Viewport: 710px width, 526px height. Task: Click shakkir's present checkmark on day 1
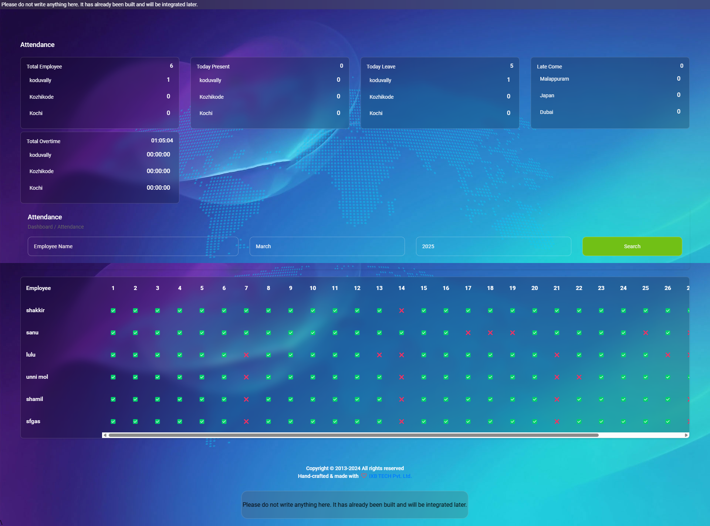[113, 311]
